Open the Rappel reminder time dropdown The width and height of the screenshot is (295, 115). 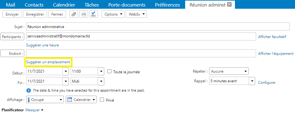click(252, 81)
